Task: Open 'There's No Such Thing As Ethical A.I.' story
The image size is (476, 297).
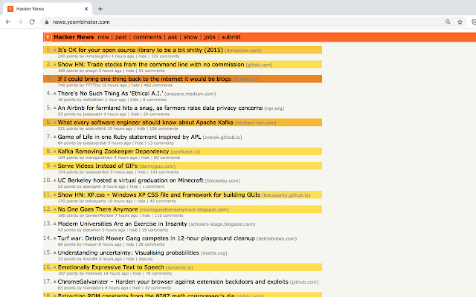Action: (x=110, y=94)
